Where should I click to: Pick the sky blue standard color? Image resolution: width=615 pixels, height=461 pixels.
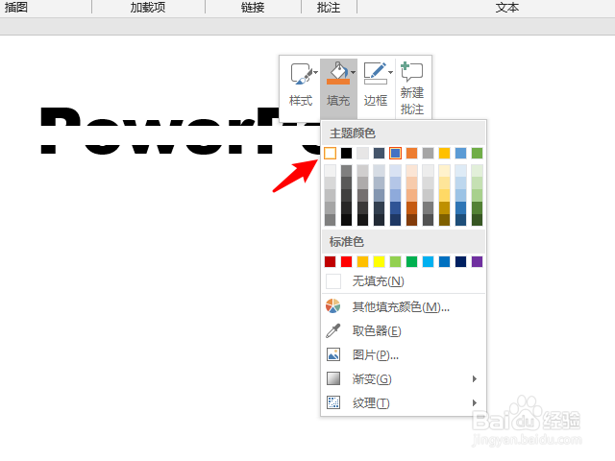(428, 261)
